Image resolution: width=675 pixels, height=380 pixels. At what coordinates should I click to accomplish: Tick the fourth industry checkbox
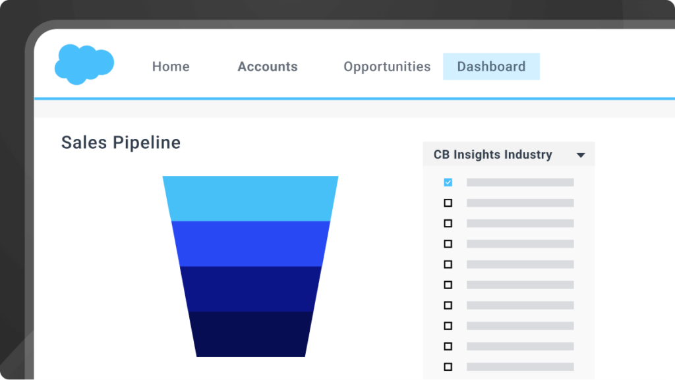coord(448,244)
